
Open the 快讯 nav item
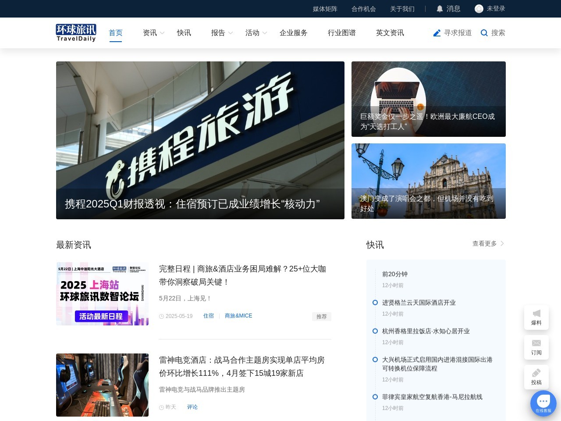pyautogui.click(x=184, y=33)
